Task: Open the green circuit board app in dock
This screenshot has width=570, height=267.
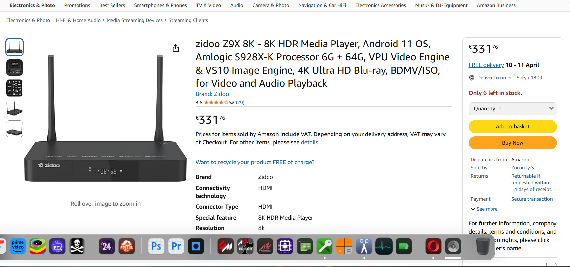Action: pos(305,246)
